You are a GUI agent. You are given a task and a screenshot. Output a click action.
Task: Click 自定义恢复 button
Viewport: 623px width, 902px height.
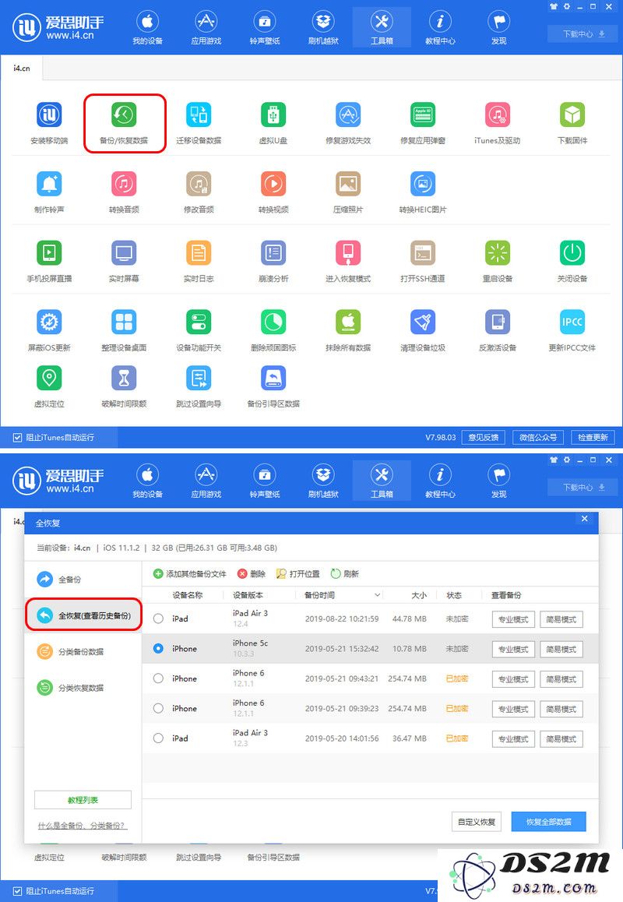coord(477,822)
